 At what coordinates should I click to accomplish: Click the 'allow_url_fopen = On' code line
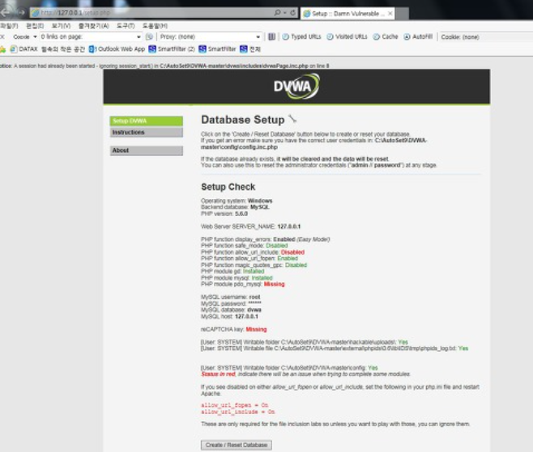(x=235, y=405)
